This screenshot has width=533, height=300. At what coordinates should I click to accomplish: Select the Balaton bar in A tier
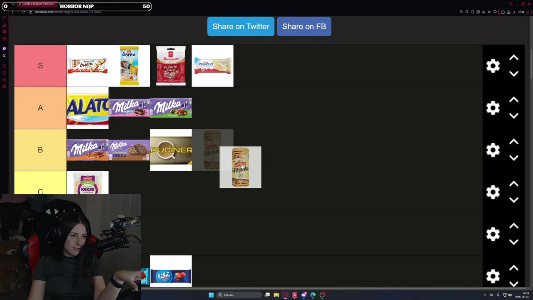(x=87, y=108)
